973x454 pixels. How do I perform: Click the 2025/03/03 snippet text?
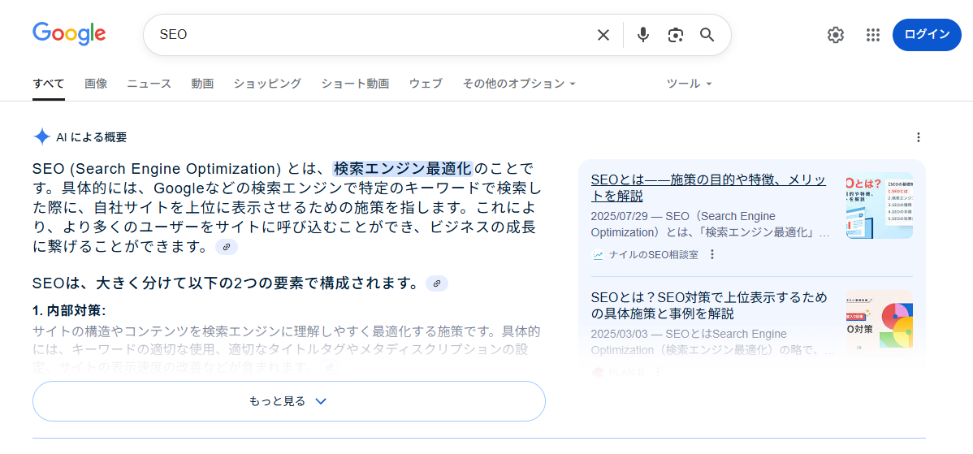[x=713, y=342]
